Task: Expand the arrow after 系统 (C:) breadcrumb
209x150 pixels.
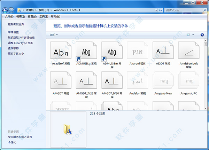Action: 51,10
